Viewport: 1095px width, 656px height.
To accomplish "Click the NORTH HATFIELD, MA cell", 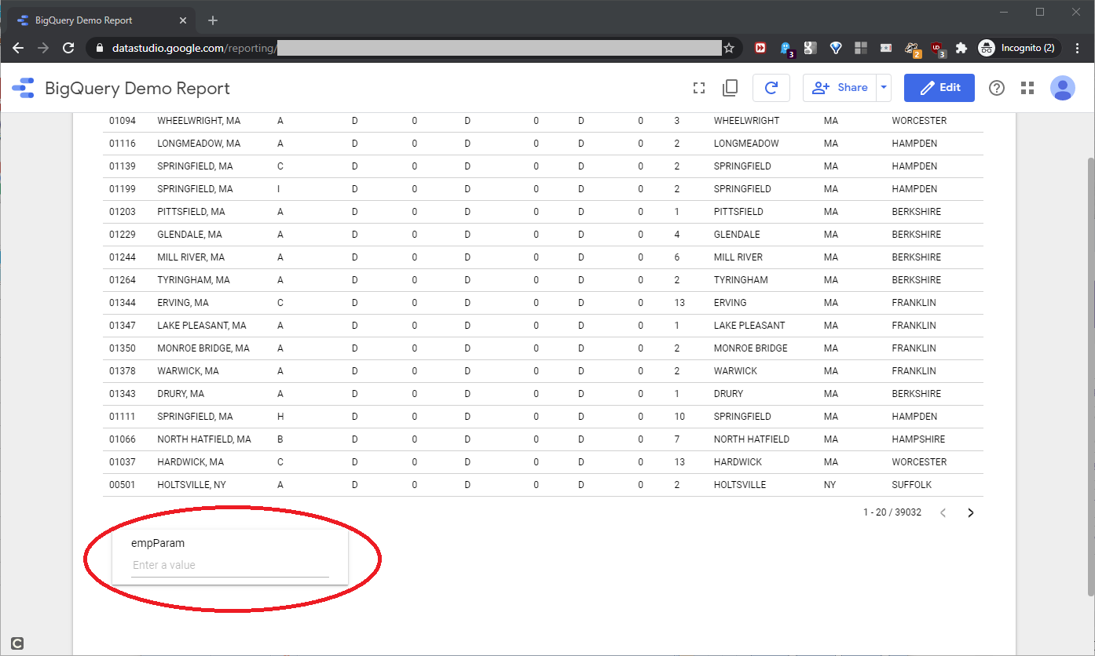I will [x=204, y=439].
